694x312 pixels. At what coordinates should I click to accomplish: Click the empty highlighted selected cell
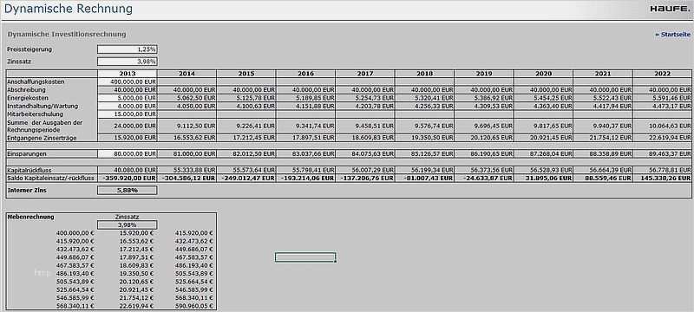tap(305, 257)
